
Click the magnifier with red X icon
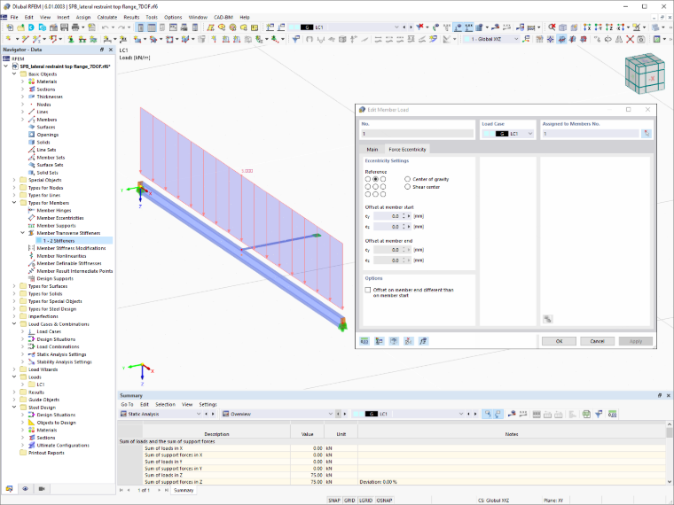[552, 27]
